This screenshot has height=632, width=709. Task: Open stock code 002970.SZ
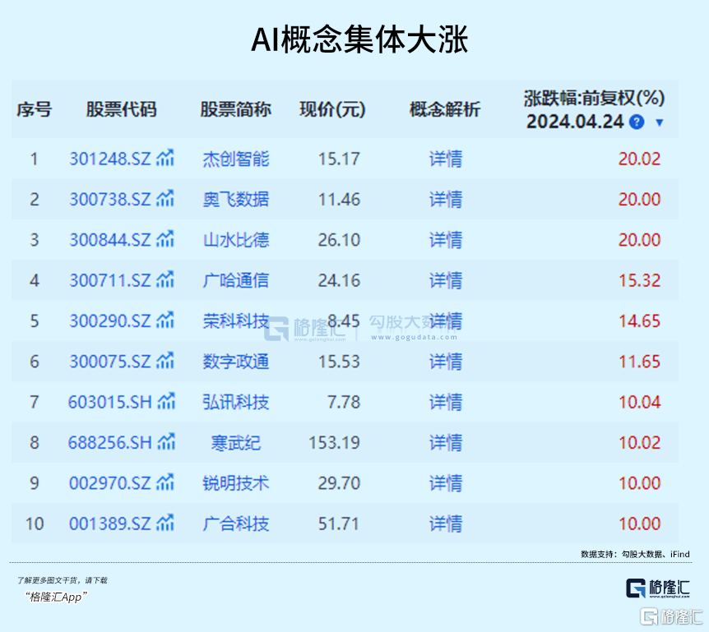coord(109,483)
